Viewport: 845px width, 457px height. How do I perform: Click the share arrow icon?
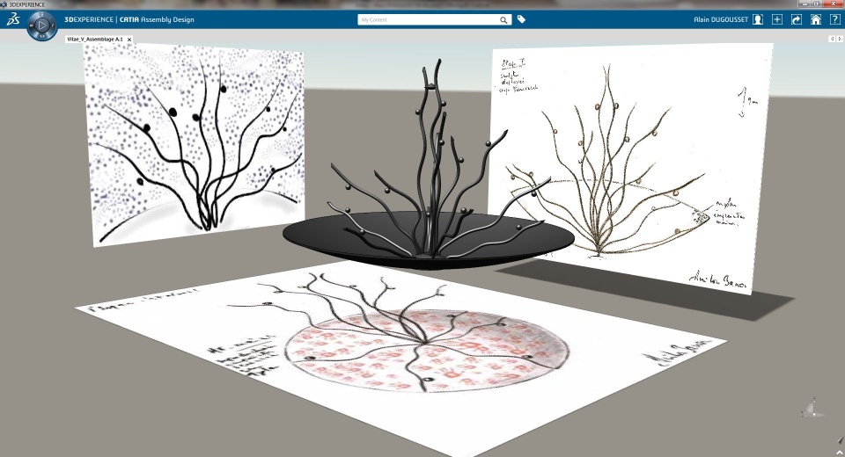[797, 19]
